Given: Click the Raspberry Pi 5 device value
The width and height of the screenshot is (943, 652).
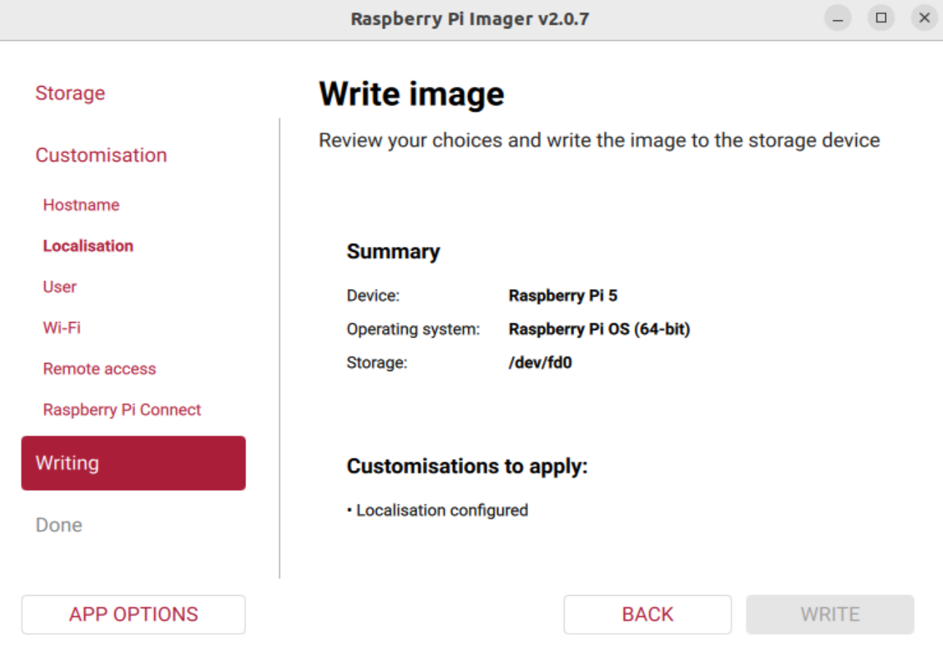Looking at the screenshot, I should (563, 296).
